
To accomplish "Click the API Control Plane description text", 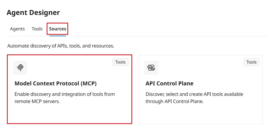I will (194, 98).
